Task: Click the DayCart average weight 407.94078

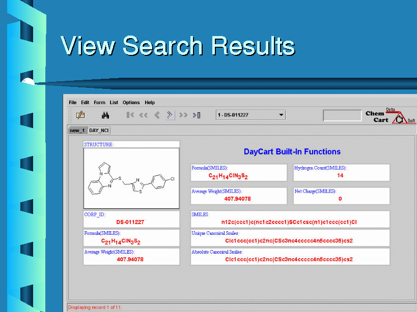Action: 237,199
